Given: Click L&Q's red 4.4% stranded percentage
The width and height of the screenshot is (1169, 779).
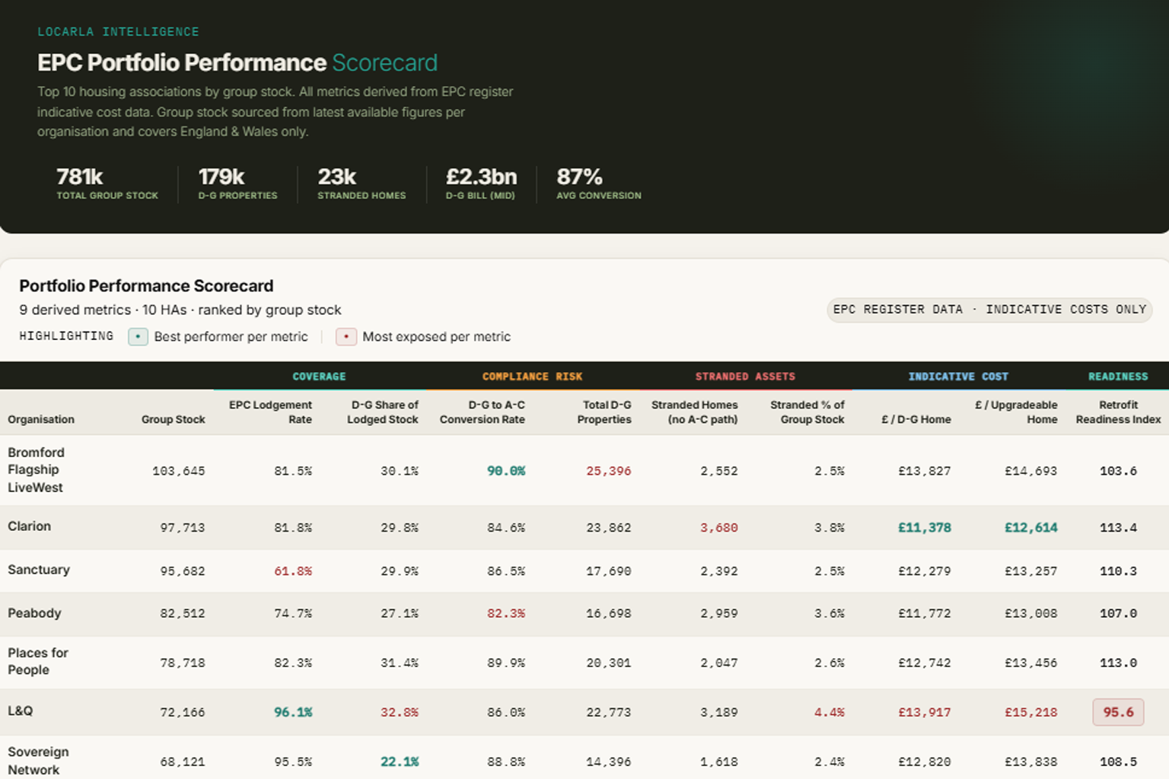Looking at the screenshot, I should [x=830, y=713].
